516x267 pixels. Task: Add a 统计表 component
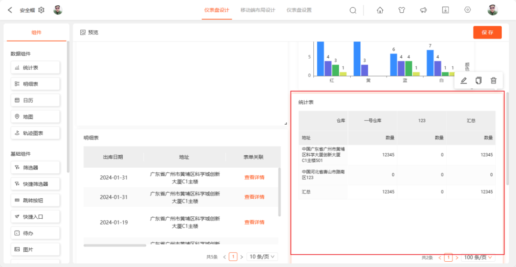pyautogui.click(x=35, y=67)
